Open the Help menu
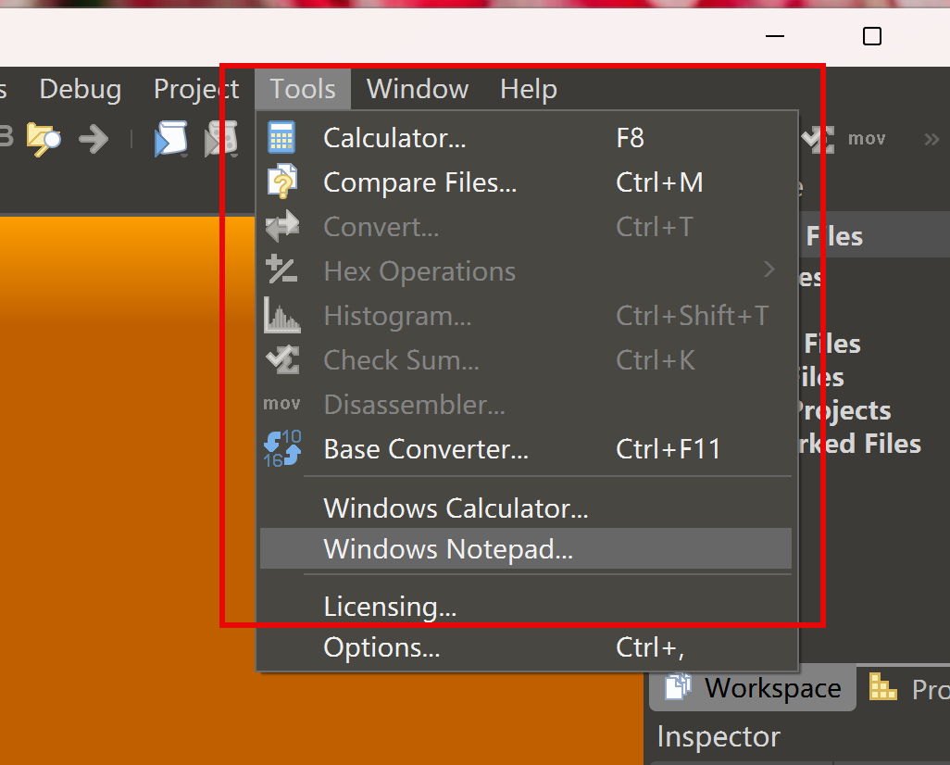 pos(528,89)
